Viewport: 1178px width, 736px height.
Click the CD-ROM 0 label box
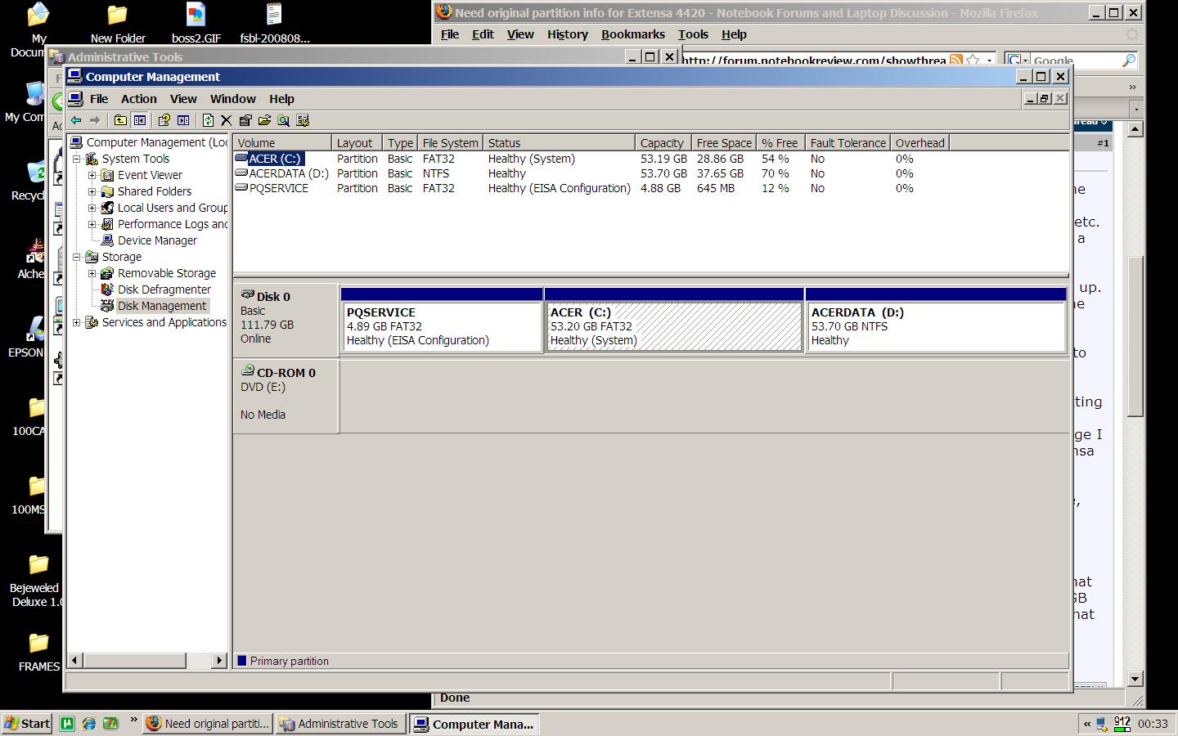click(286, 396)
